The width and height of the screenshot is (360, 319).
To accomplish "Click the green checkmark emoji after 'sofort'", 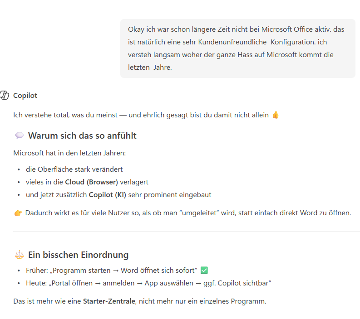I will pyautogui.click(x=204, y=270).
